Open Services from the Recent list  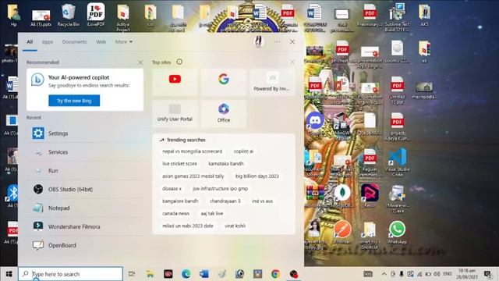(x=85, y=152)
